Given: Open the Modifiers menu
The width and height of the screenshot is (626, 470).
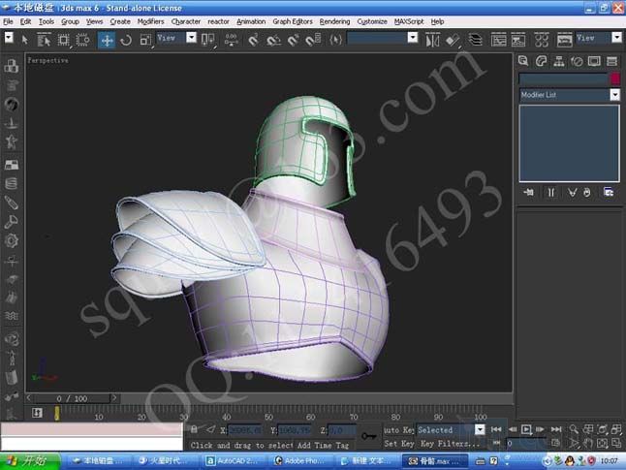Looking at the screenshot, I should pos(150,21).
